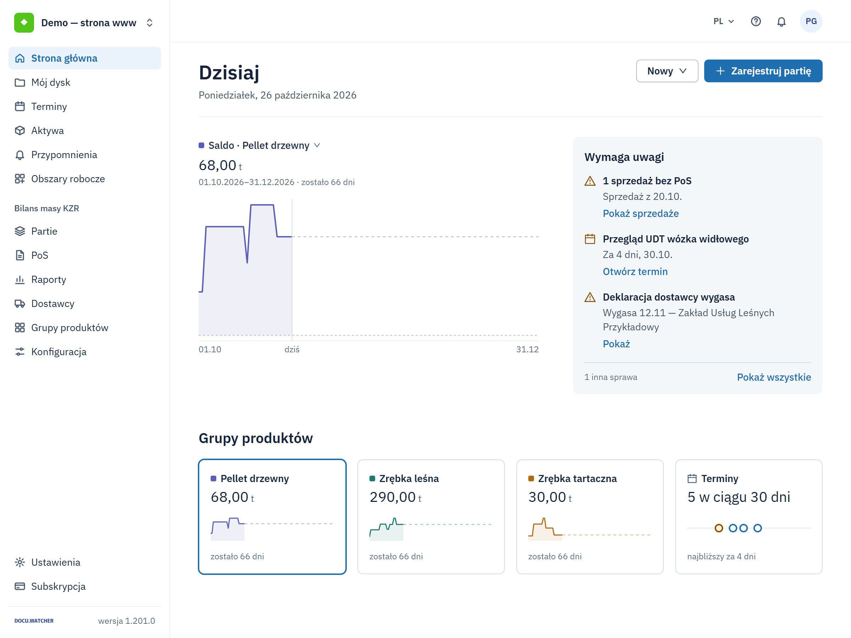Open the Nowy dropdown button
The image size is (851, 638).
(x=667, y=71)
